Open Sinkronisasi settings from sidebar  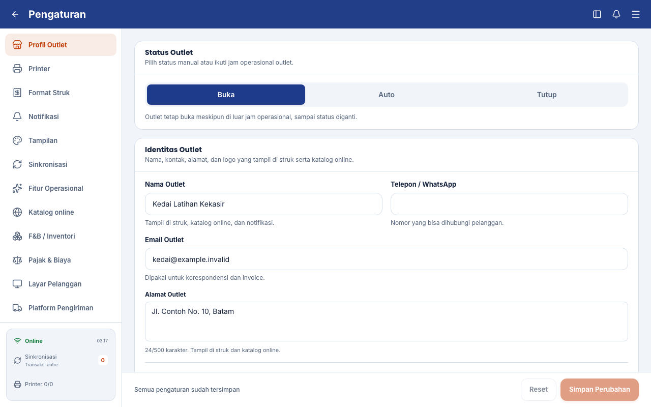coord(61,164)
